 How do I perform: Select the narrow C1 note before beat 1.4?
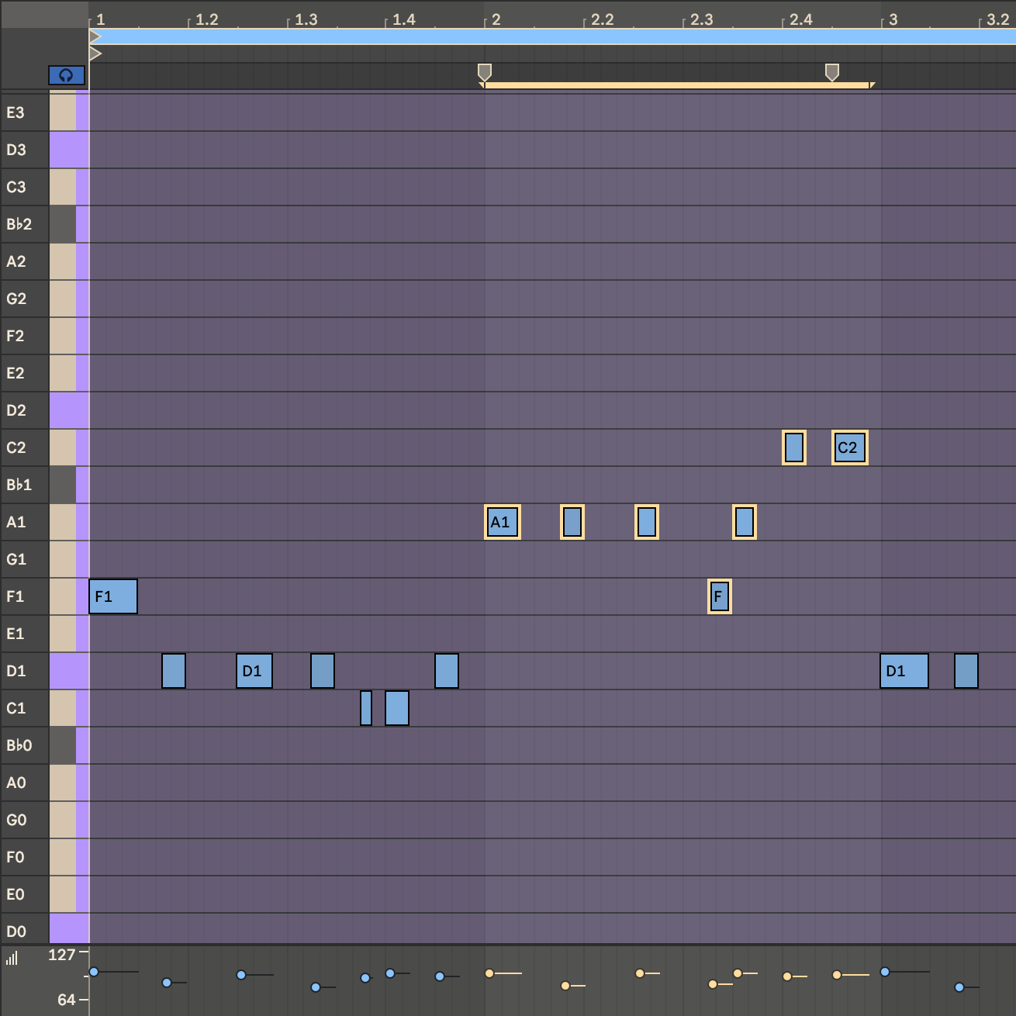pos(366,708)
